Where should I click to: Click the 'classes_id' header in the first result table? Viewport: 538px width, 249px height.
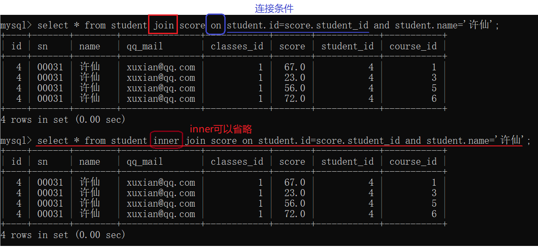coord(237,46)
